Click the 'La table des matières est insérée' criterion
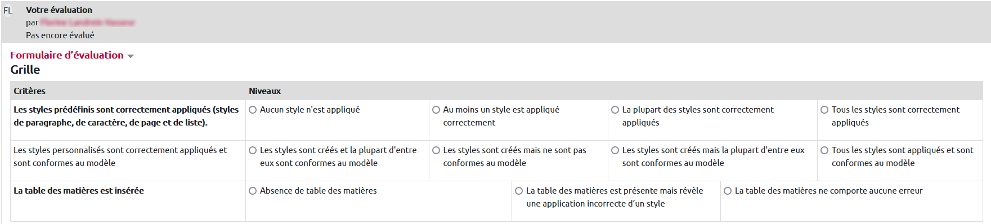This screenshot has height=224, width=991. tap(79, 191)
